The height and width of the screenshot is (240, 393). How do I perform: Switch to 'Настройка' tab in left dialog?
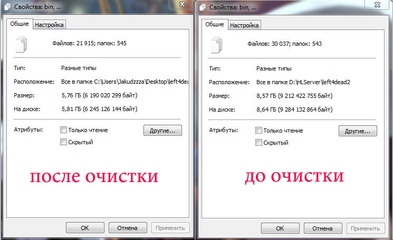pyautogui.click(x=49, y=25)
